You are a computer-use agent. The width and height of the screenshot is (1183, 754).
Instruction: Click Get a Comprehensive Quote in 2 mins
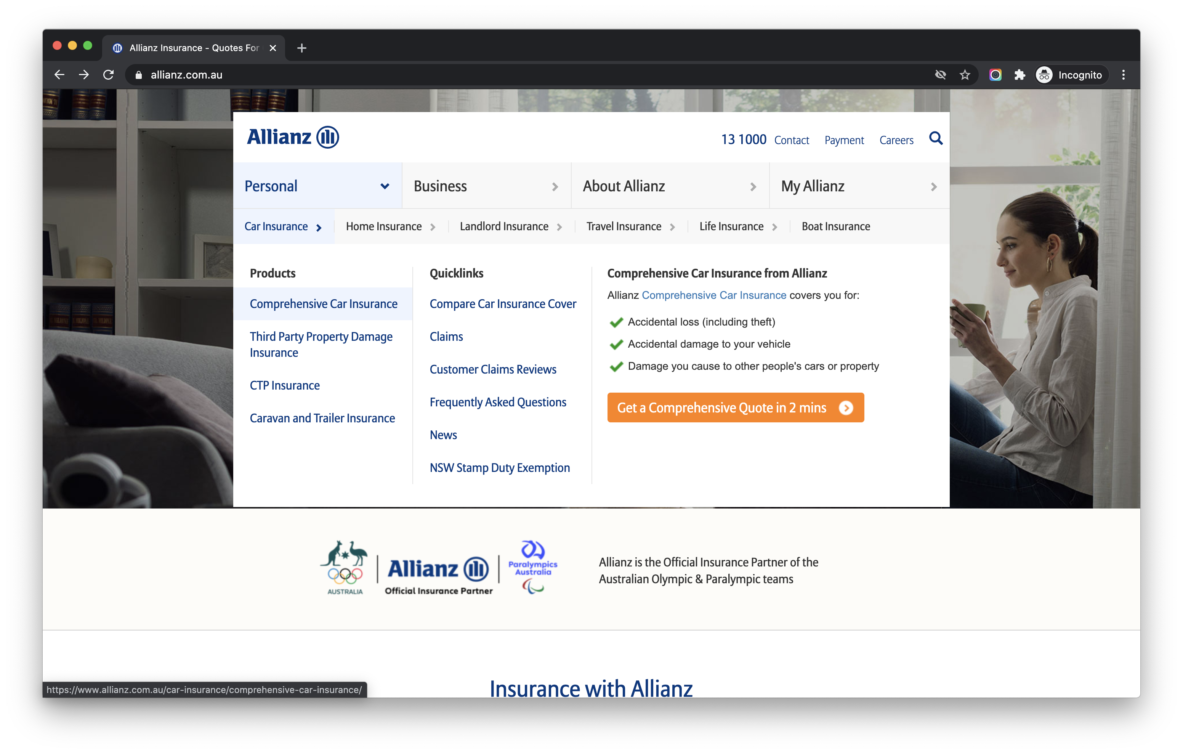pos(736,407)
